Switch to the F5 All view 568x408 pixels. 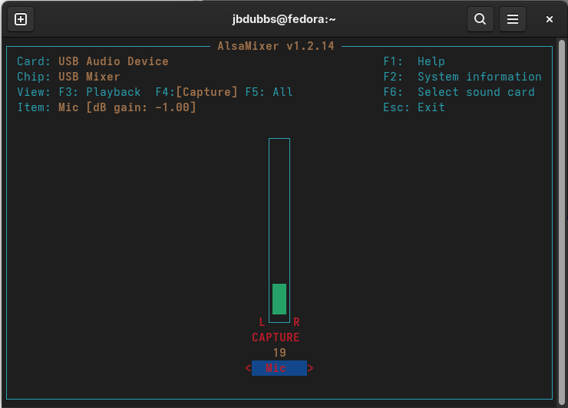(269, 92)
